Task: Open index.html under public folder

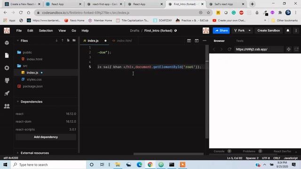Action: pyautogui.click(x=34, y=59)
